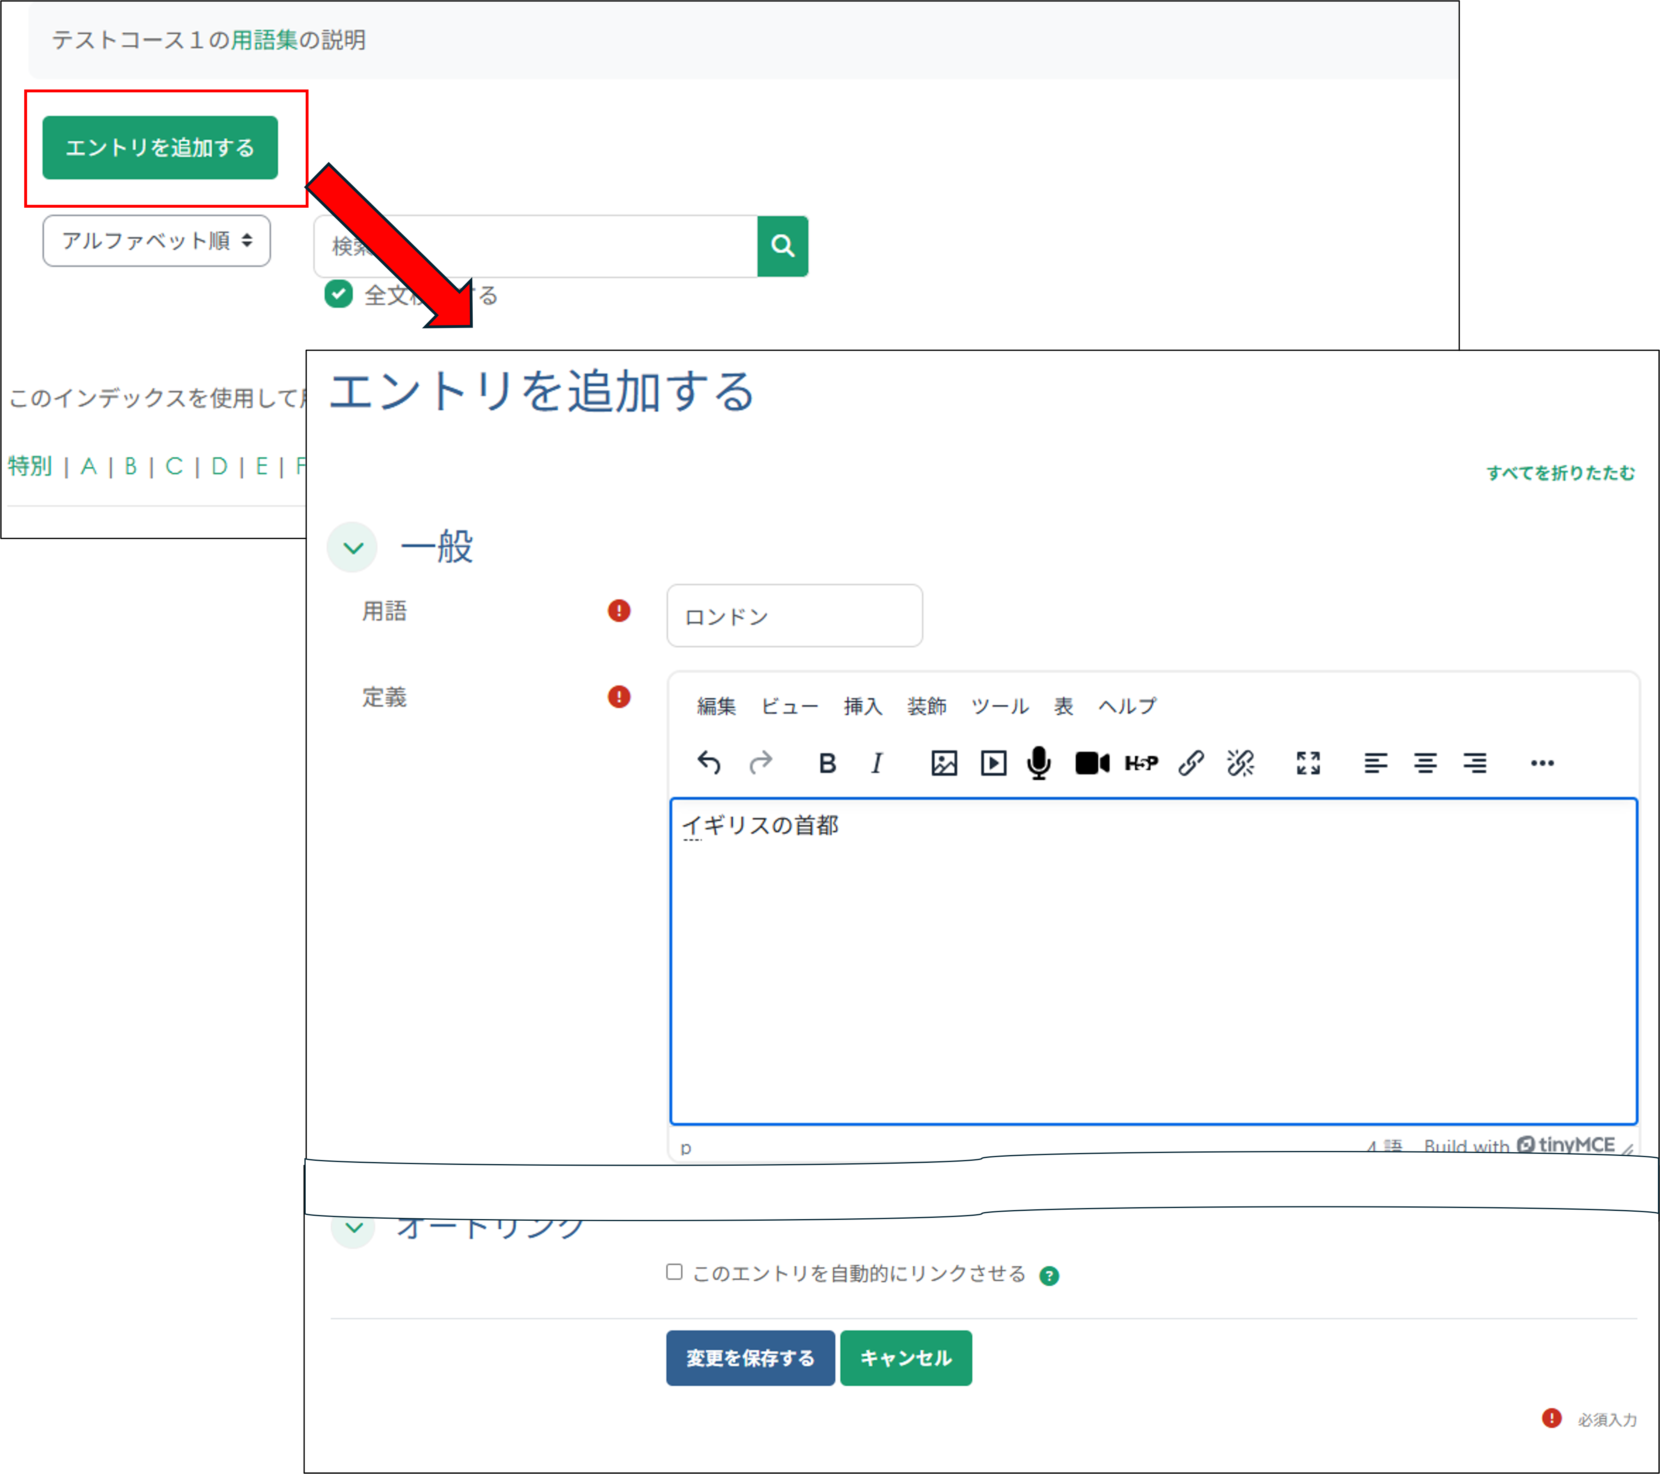Screen dimensions: 1660x1474
Task: Apply Italic formatting in the definition editor
Action: click(x=877, y=762)
